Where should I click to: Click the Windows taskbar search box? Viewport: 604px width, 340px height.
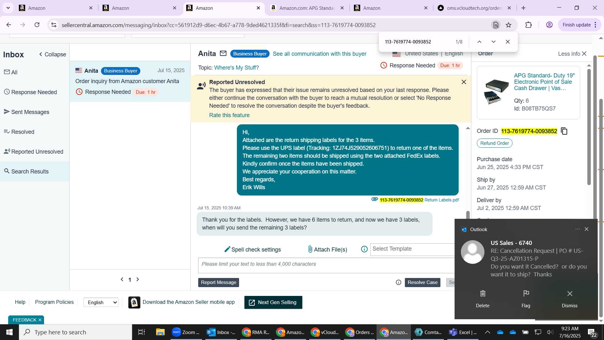pos(75,332)
